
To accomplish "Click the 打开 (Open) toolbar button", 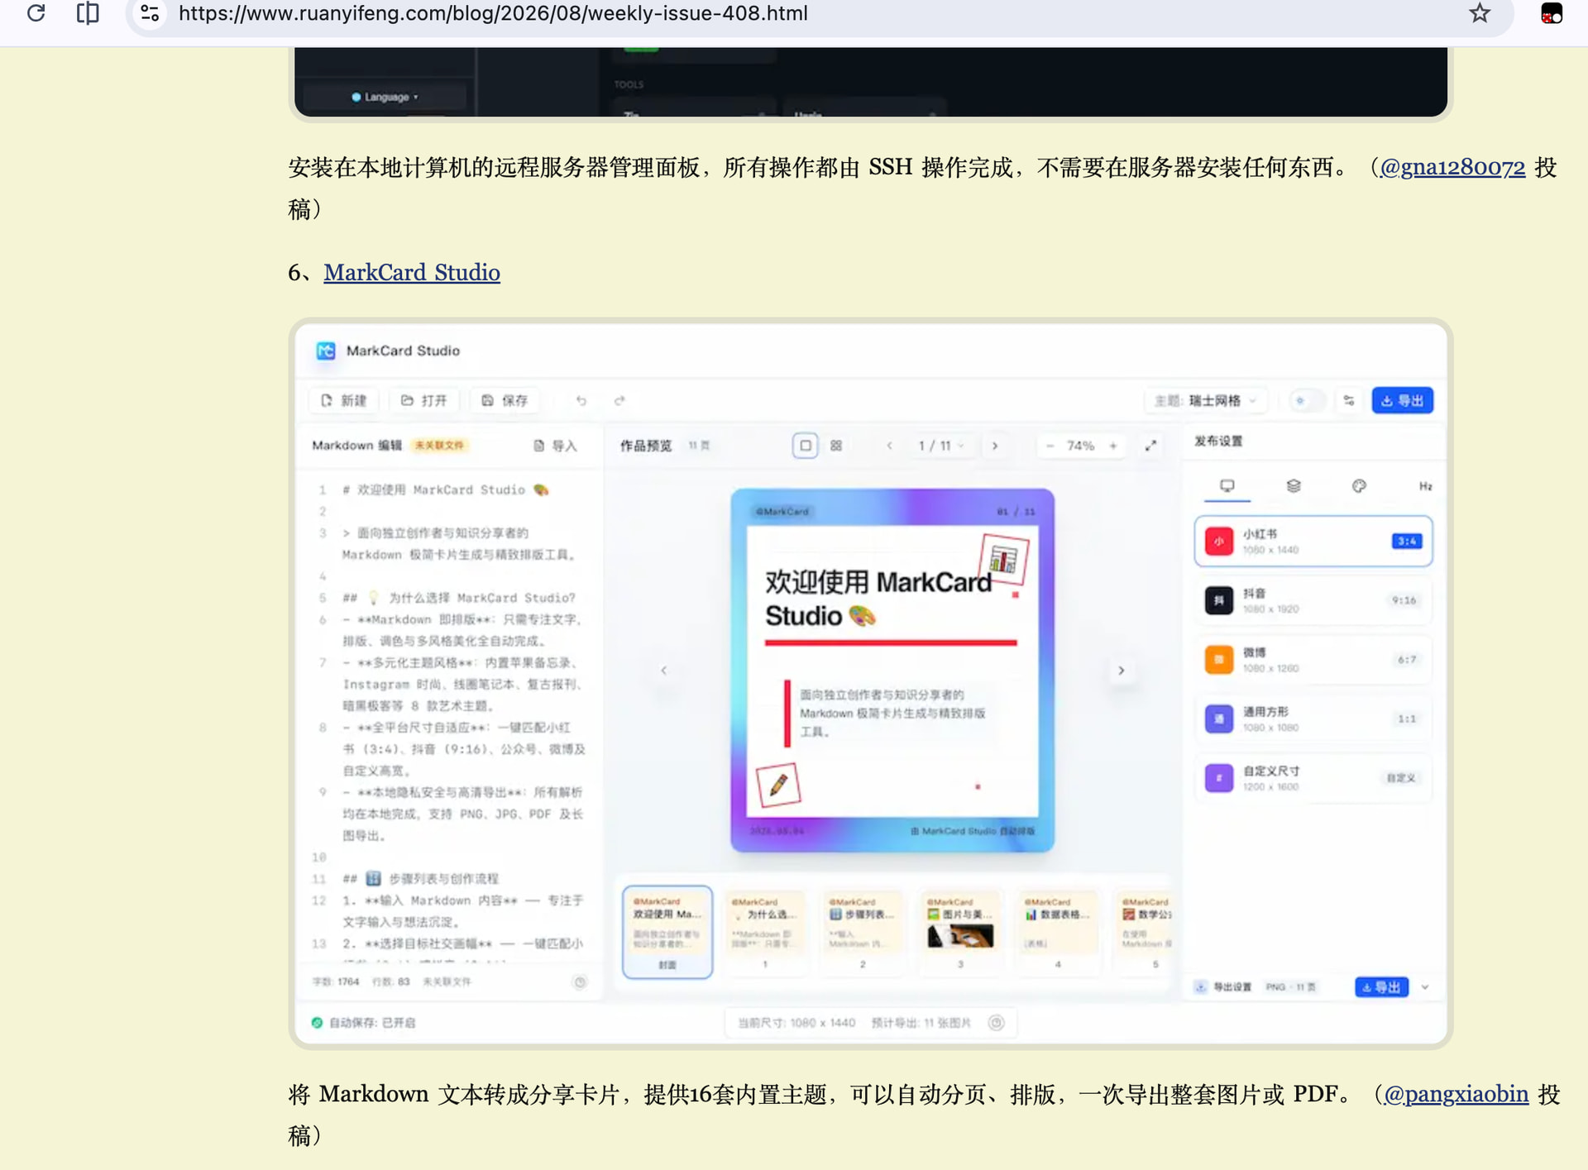I will (423, 400).
